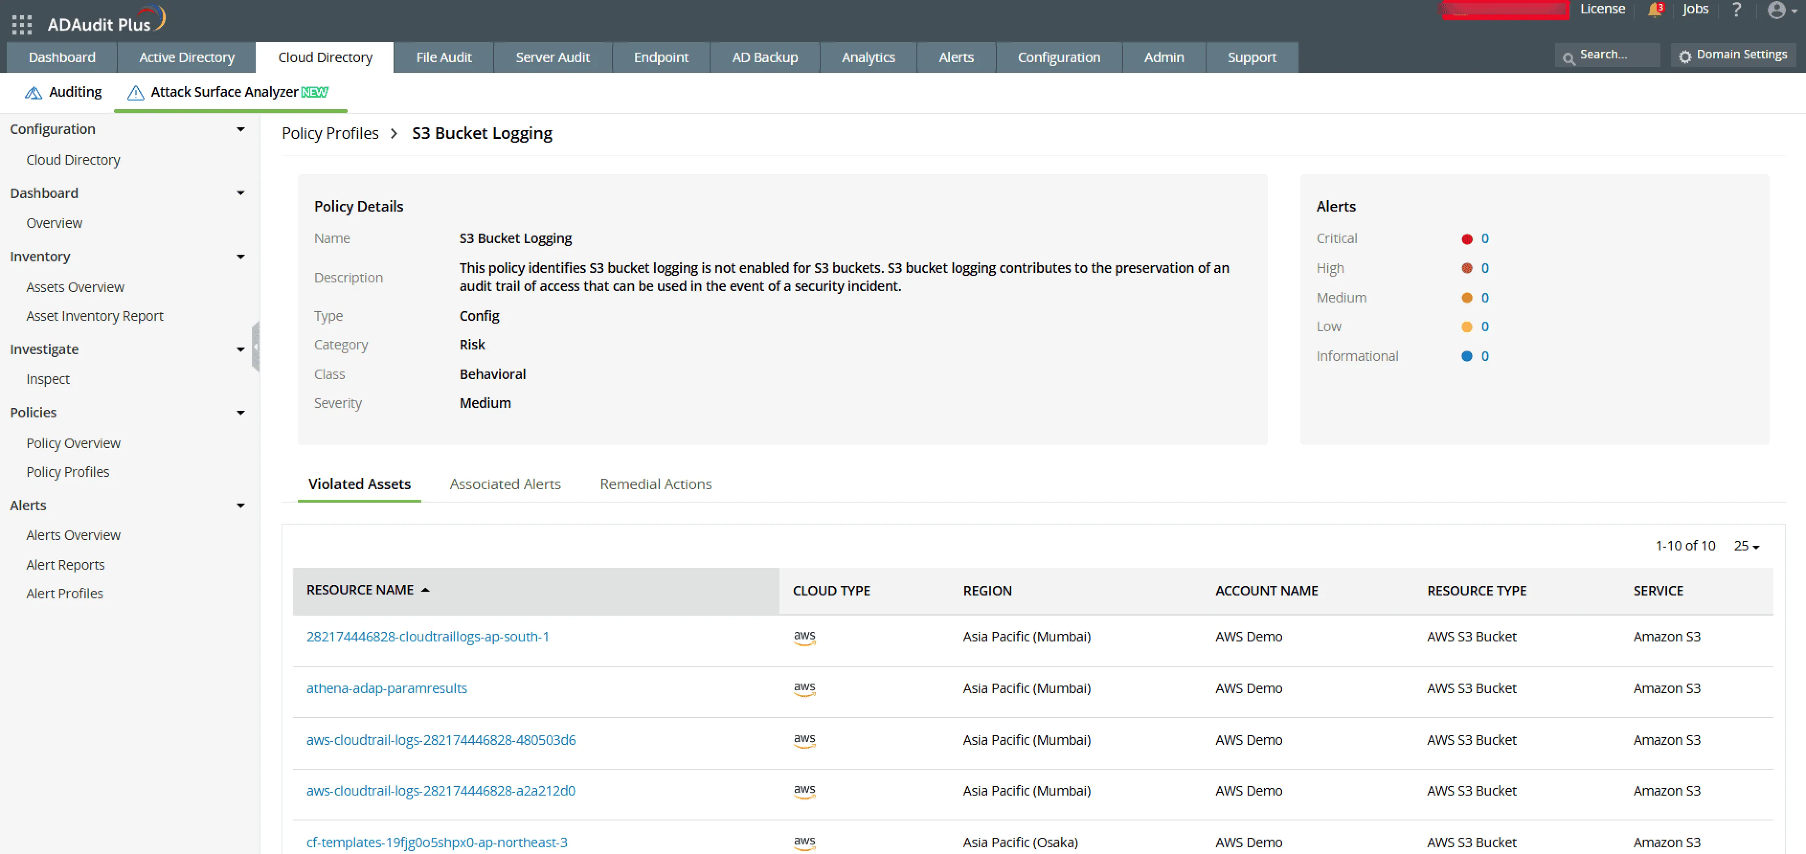Screen dimensions: 1806x854
Task: Click the AWS icon for aws-cloudtrail-logs-282174446828-480503d6 row
Action: coord(804,741)
